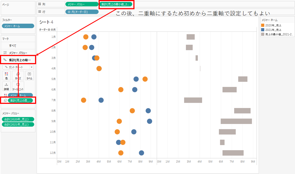Switch to メジャー バリュー marks card tab
The image size is (295, 174).
click(x=18, y=53)
